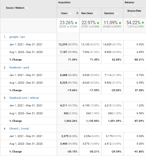Viewport: 146px width, 156px height.
Task: Sort by the Sessions column header
Action: point(109,13)
